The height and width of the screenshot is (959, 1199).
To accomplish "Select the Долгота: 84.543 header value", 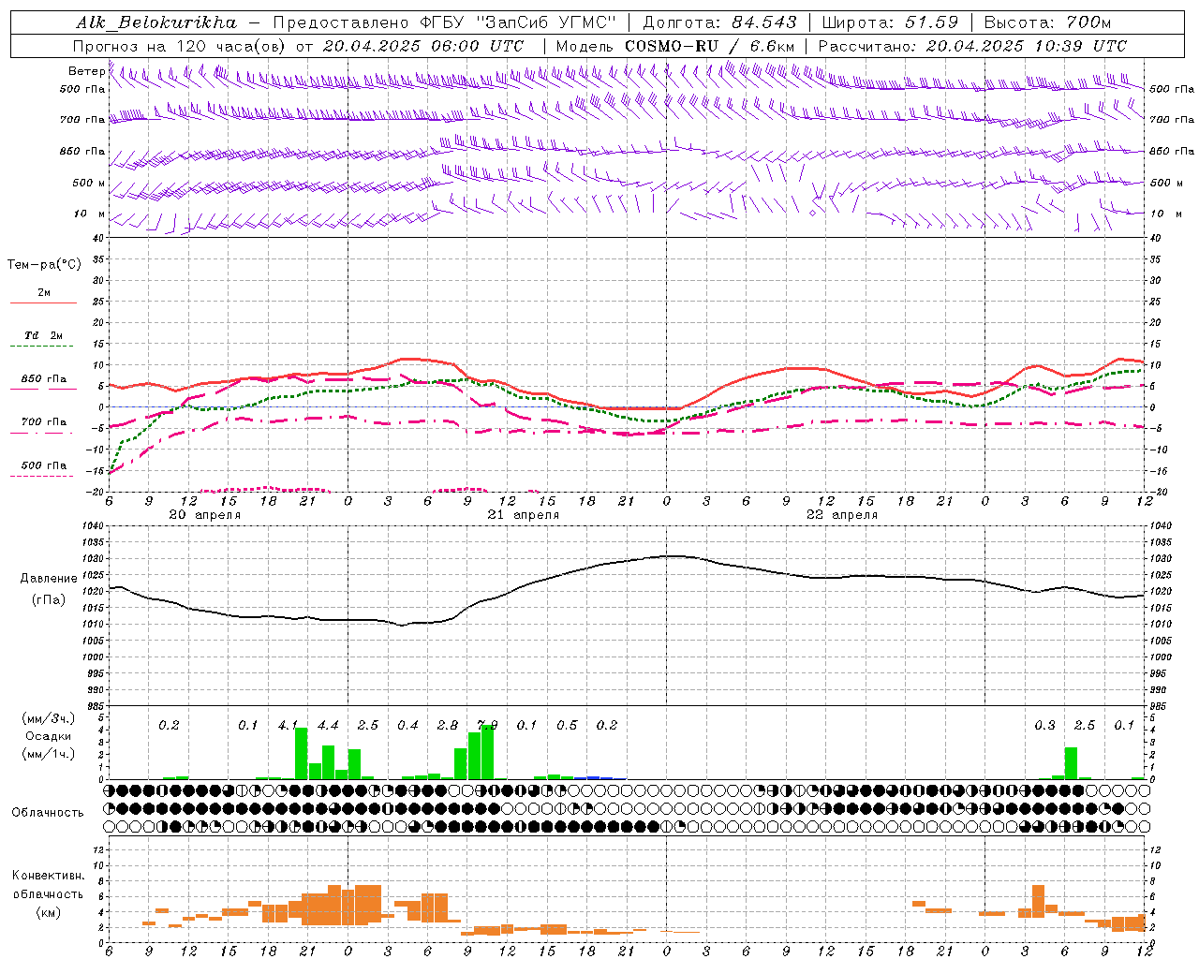I will (x=719, y=22).
